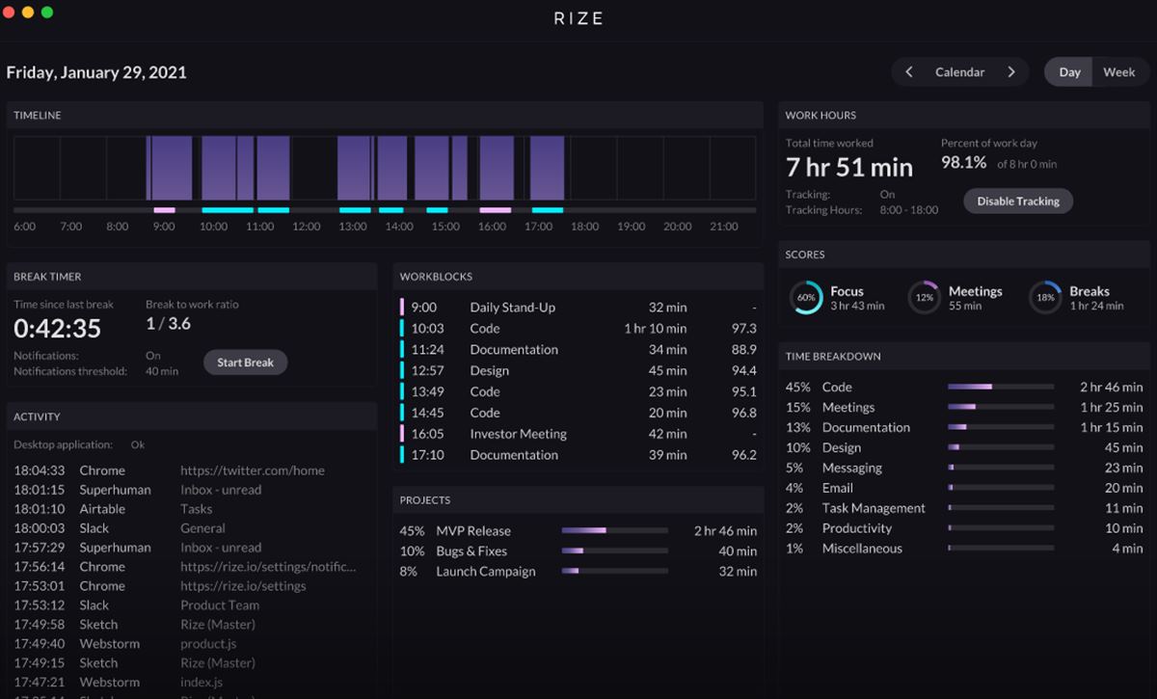
Task: Click the pink marker beside Daily Stand-Up workblock
Action: click(402, 308)
